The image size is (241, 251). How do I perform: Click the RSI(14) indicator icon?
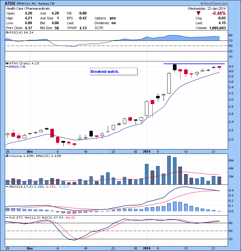tap(7, 32)
